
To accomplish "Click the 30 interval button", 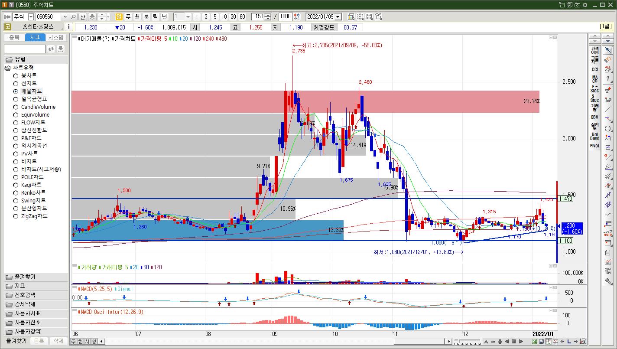I will coord(233,16).
